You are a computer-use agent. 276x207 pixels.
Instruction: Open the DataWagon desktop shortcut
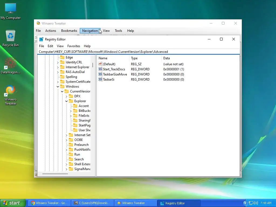11,65
